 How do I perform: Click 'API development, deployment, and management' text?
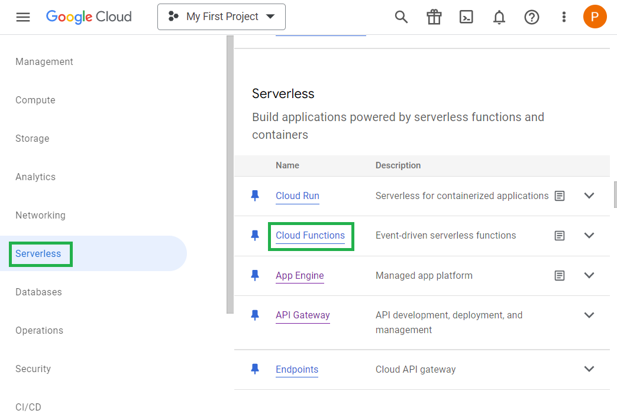click(x=449, y=322)
